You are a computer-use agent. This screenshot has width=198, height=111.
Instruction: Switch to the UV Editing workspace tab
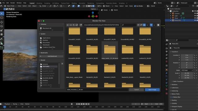point(55,3)
